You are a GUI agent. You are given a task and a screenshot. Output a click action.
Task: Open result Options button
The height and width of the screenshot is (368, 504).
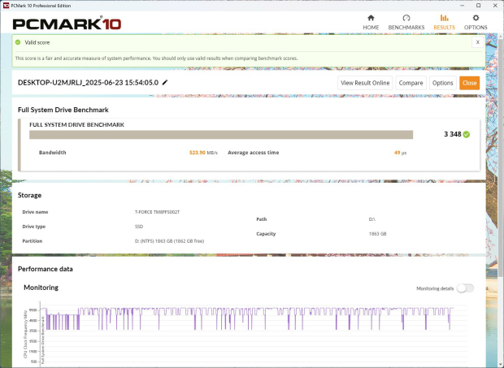pyautogui.click(x=442, y=83)
